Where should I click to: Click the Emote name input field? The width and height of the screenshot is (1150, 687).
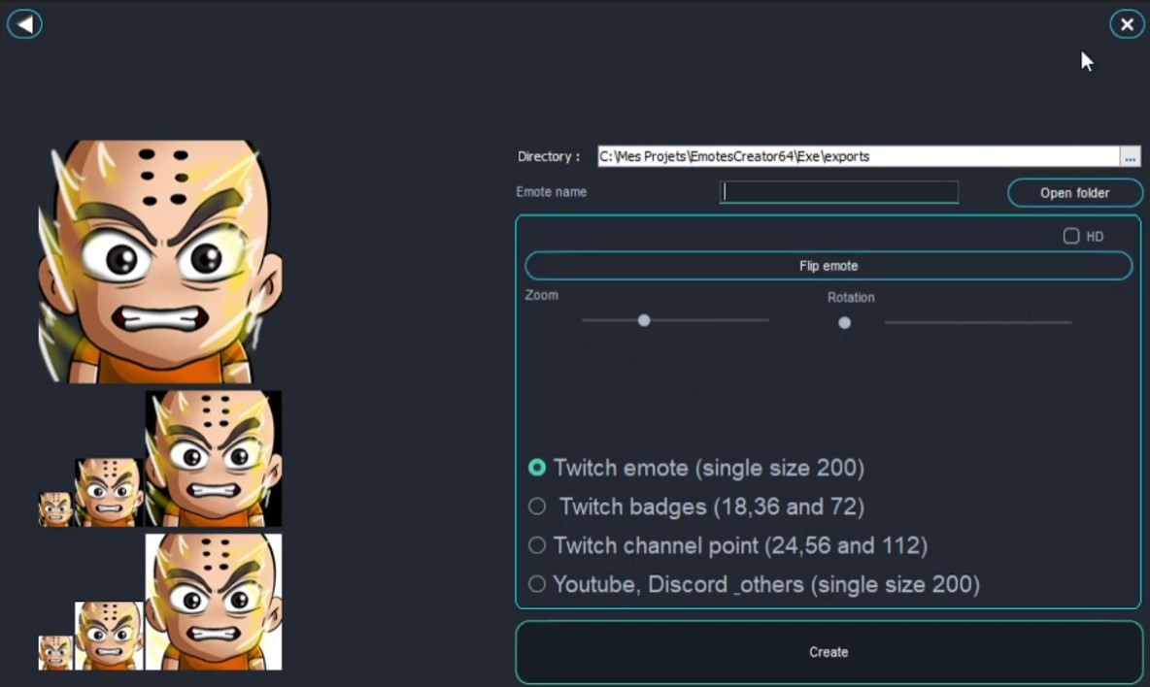click(838, 192)
